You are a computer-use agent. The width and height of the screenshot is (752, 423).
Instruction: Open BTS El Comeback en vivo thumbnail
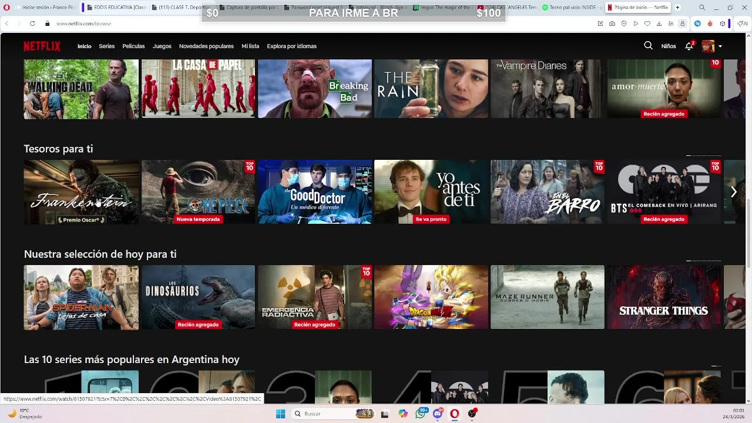click(664, 192)
